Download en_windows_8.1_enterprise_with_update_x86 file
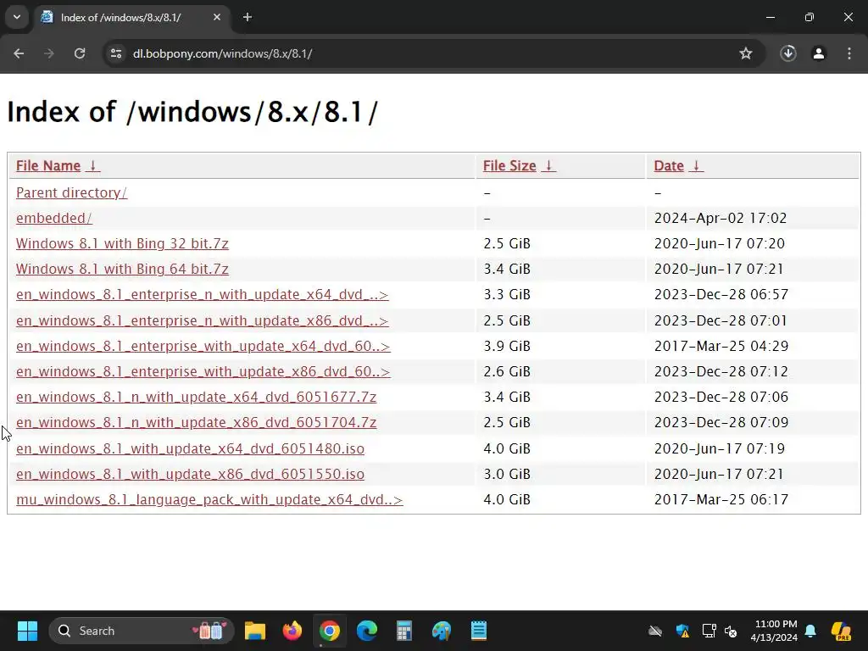This screenshot has width=868, height=651. (203, 371)
